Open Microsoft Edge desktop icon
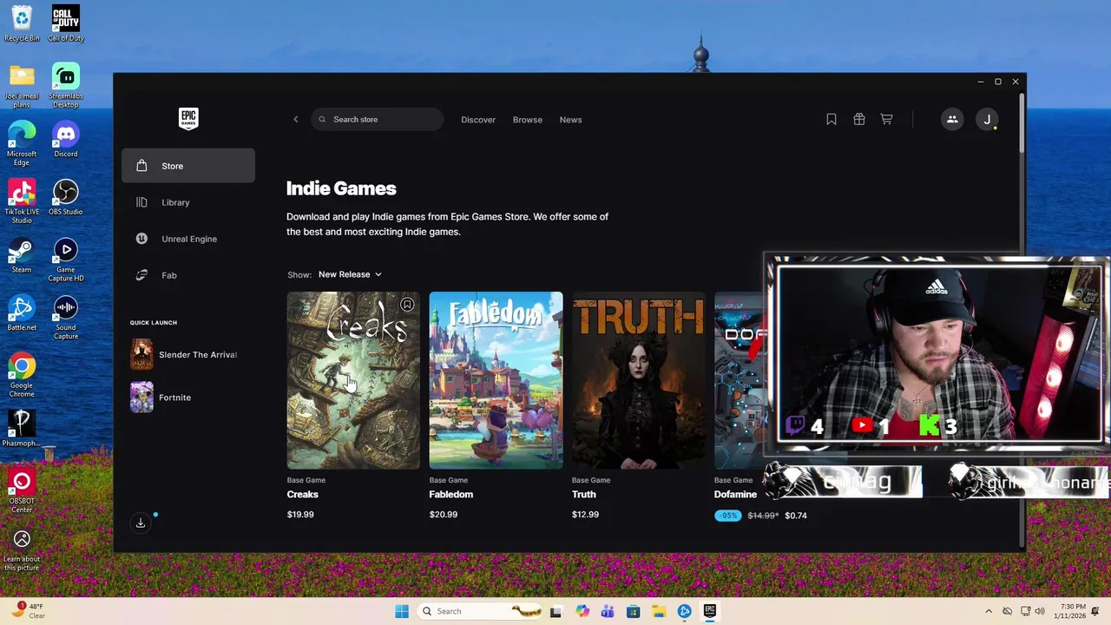This screenshot has width=1111, height=625. [x=22, y=144]
